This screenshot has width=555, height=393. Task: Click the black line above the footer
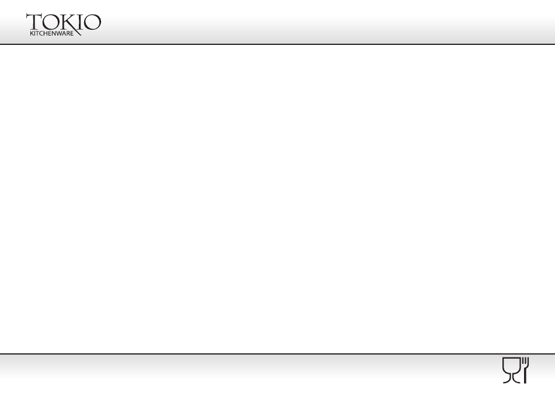point(277,353)
